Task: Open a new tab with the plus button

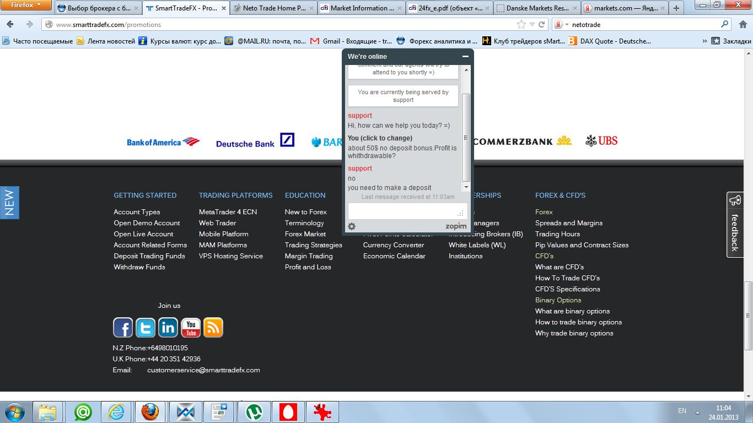Action: point(676,8)
